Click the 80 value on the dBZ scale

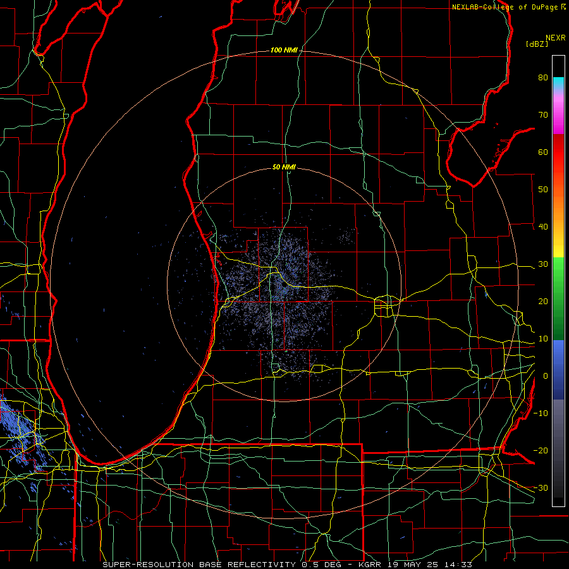click(543, 77)
